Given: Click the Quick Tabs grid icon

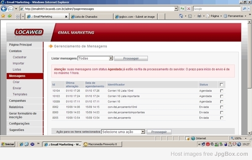Looking at the screenshot, I should coord(18,16).
